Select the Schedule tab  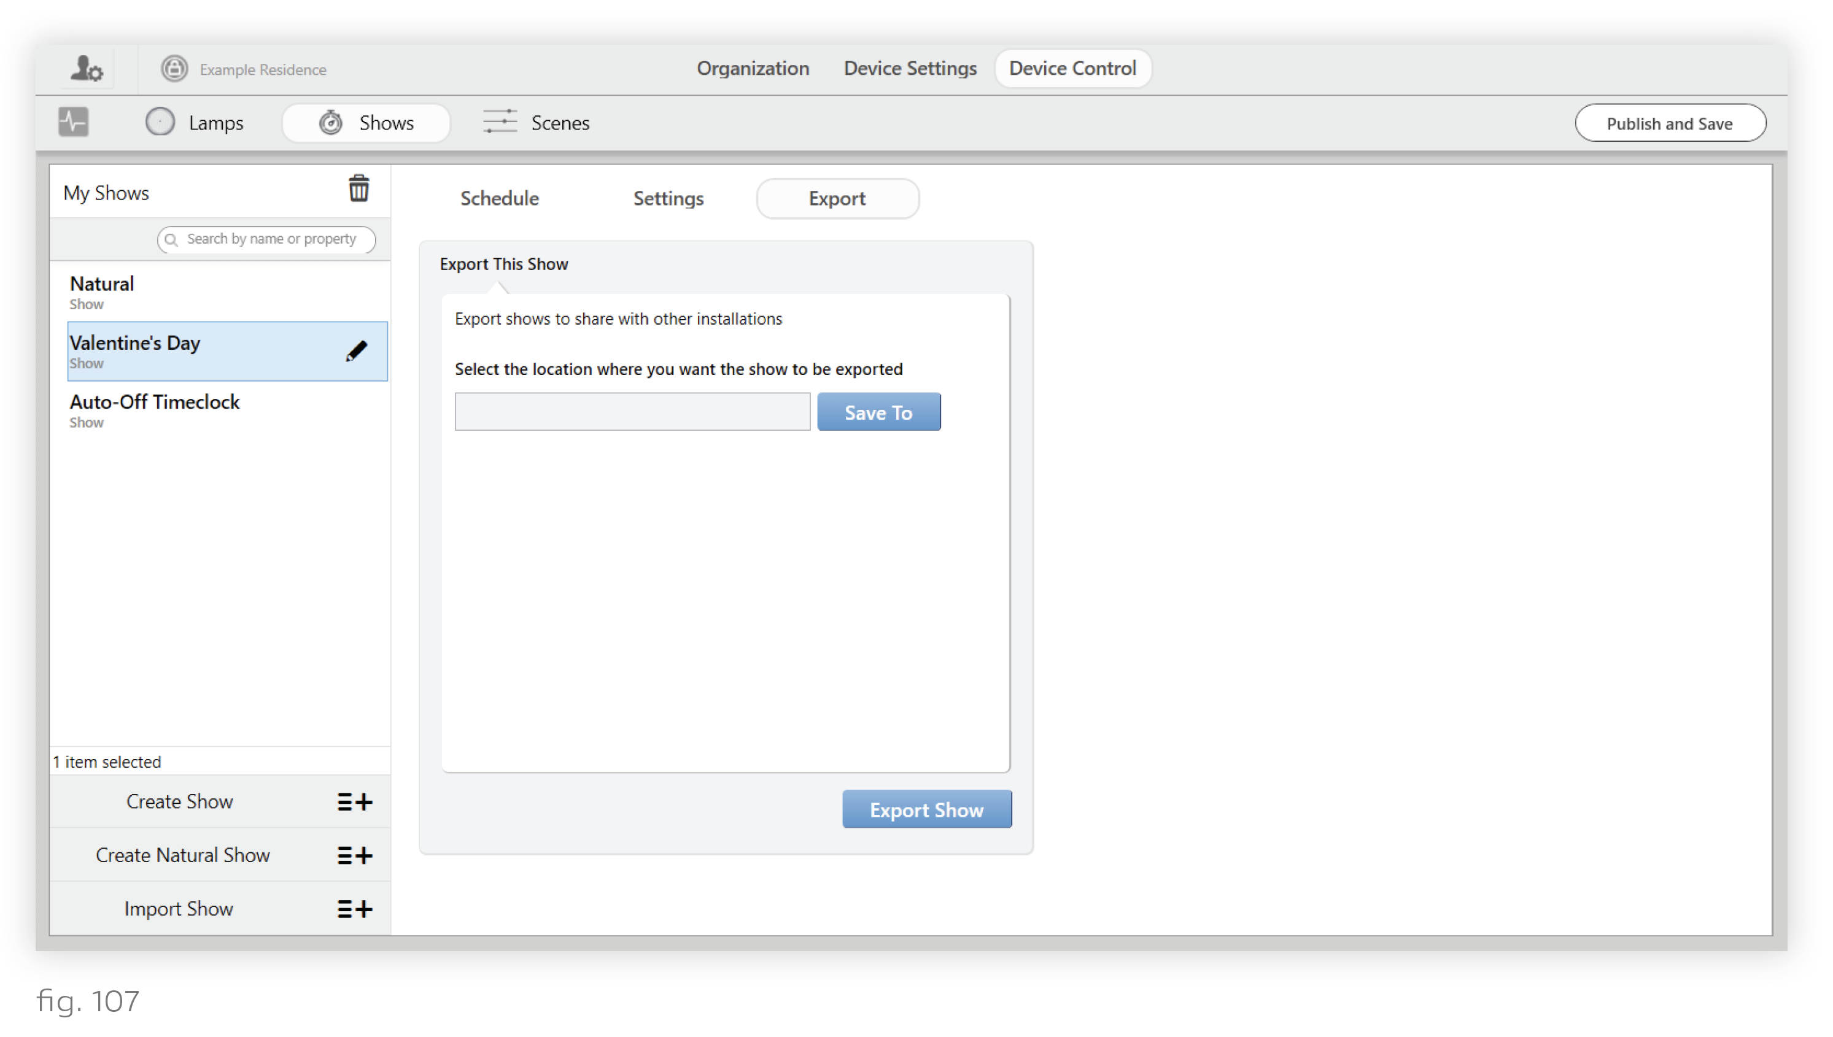pos(500,198)
